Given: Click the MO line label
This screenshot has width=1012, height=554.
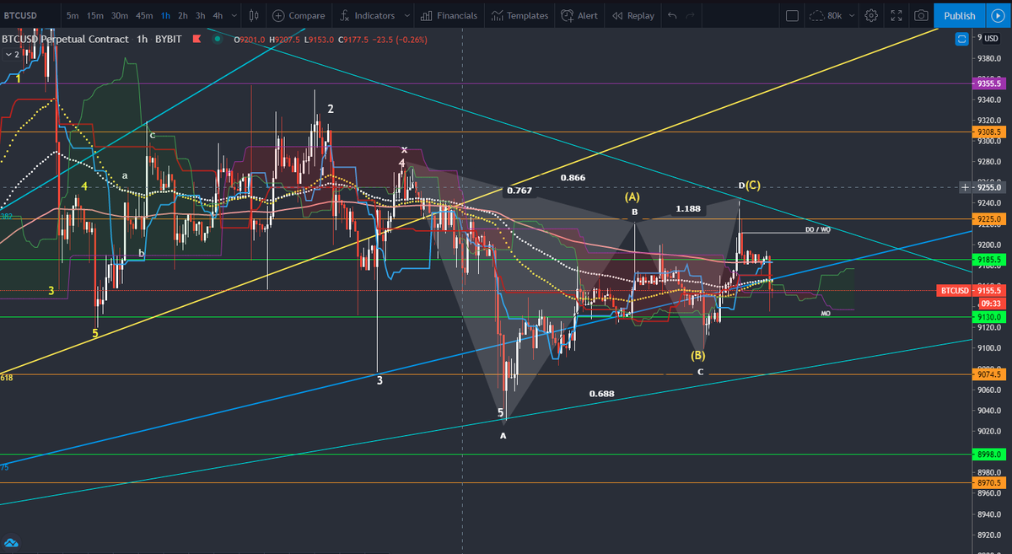Looking at the screenshot, I should pos(826,313).
